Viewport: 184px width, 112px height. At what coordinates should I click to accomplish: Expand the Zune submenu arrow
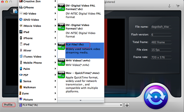click(x=55, y=93)
